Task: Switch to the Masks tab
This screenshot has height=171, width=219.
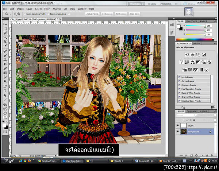Action: [x=196, y=44]
